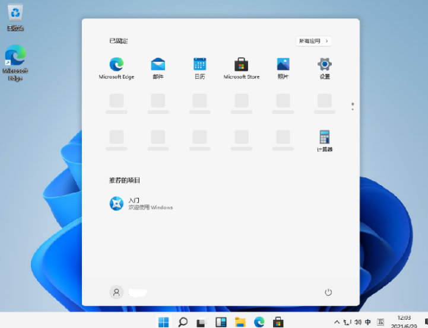Click the clock and date in taskbar
428x328 pixels.
tap(404, 322)
